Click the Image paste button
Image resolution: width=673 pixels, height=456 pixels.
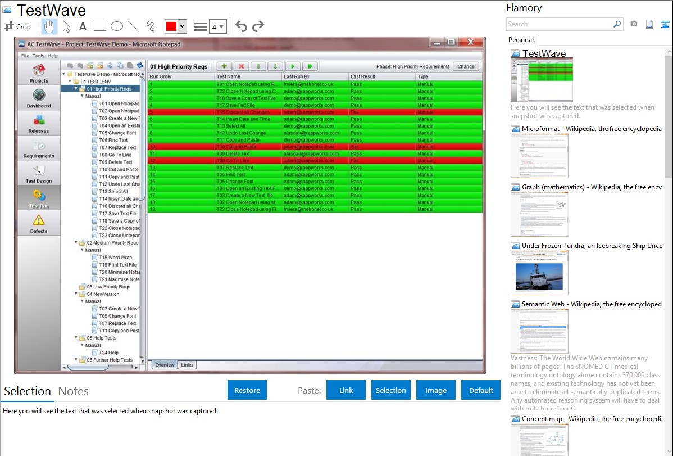(x=436, y=390)
